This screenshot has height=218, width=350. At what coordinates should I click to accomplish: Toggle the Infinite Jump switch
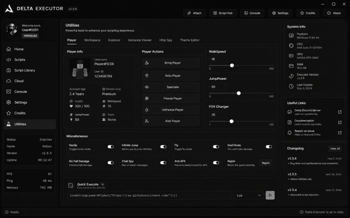[x=163, y=147]
